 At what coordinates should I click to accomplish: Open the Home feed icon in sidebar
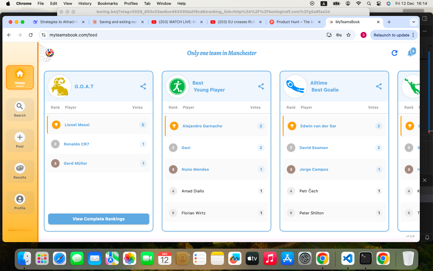[x=20, y=77]
